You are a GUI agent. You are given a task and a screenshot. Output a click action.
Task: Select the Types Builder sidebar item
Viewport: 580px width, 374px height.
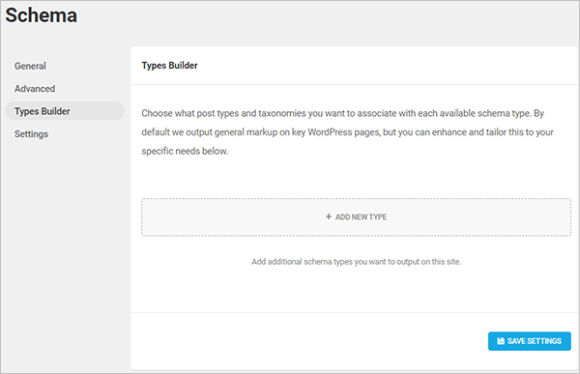click(x=65, y=111)
